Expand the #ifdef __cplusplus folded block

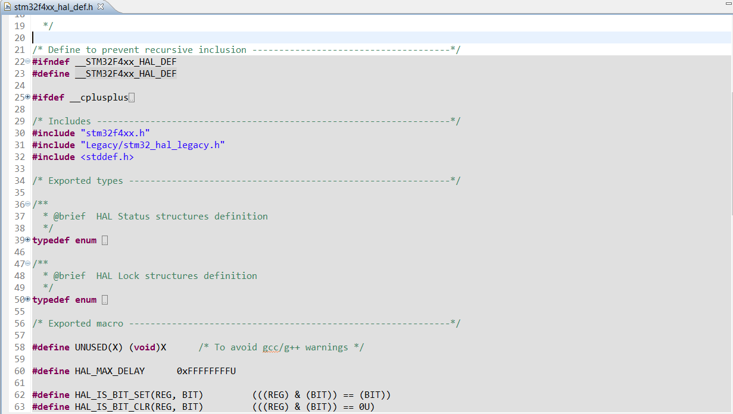tap(27, 97)
